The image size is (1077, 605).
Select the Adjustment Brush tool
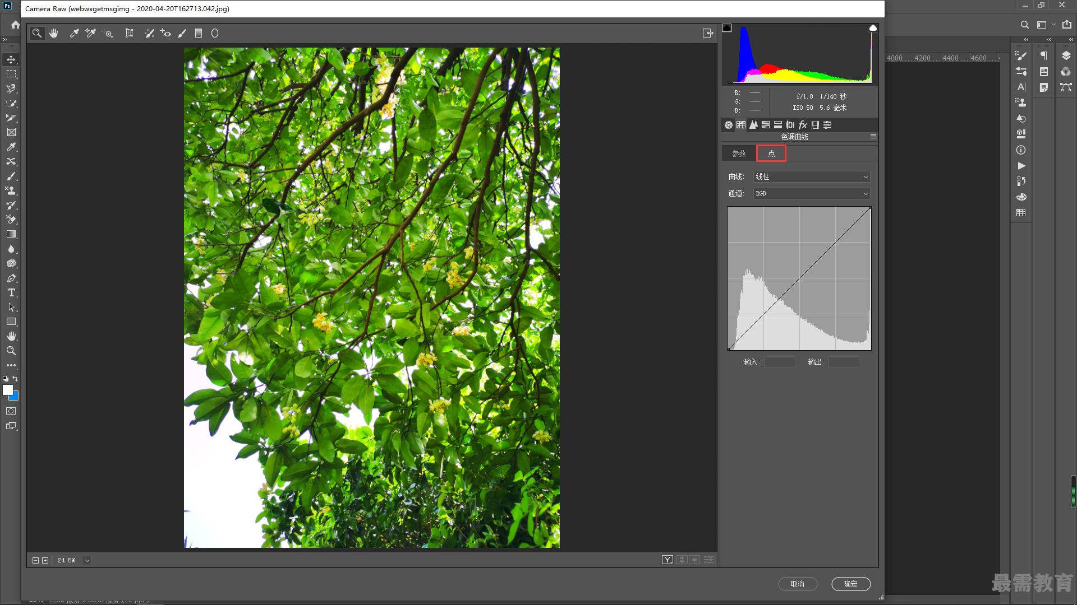tap(182, 34)
